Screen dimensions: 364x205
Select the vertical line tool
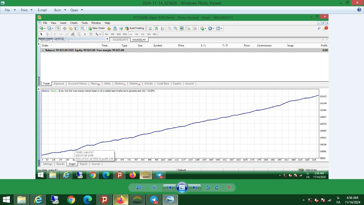point(55,34)
